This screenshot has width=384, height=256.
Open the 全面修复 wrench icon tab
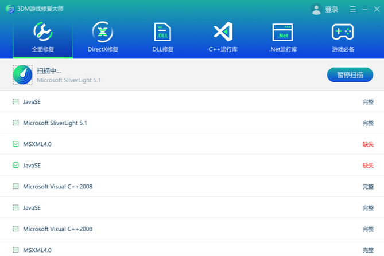(43, 31)
